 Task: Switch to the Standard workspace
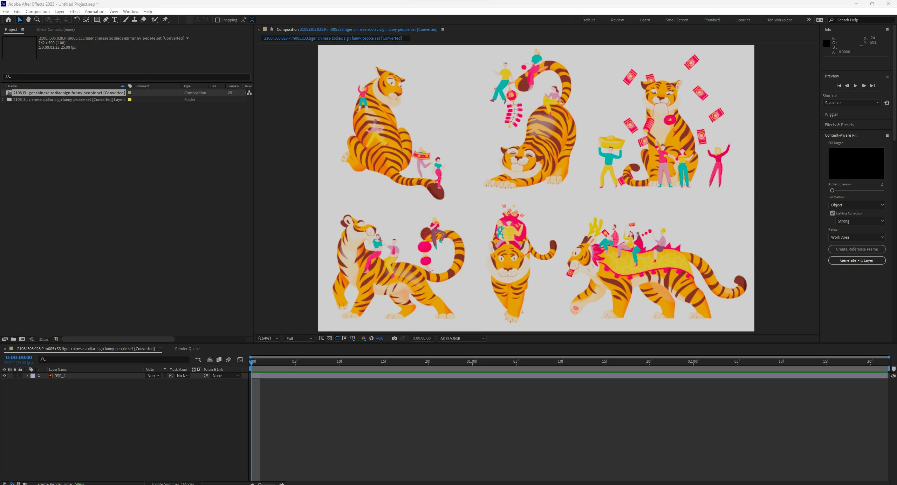712,20
